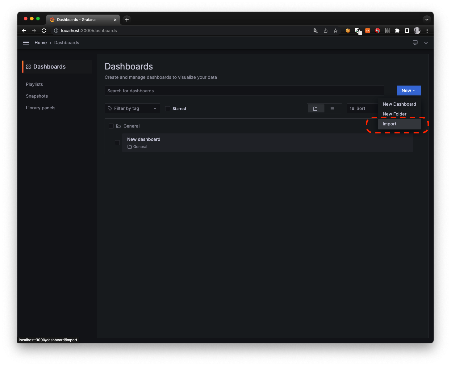Image resolution: width=451 pixels, height=366 pixels.
Task: Select the New dashboard row checkbox
Action: pyautogui.click(x=117, y=143)
